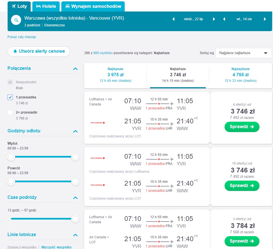This screenshot has height=249, width=273.
Task: Toggle the Bezpośredni checkbox
Action: coord(10,82)
